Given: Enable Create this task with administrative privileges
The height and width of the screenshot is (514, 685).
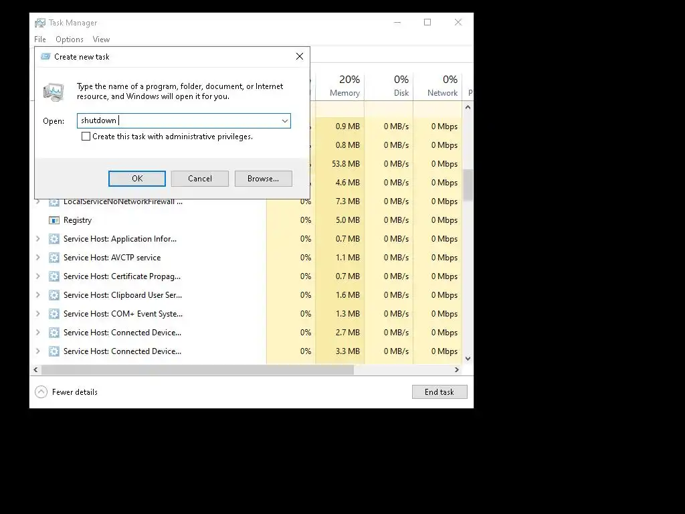Looking at the screenshot, I should tap(86, 137).
